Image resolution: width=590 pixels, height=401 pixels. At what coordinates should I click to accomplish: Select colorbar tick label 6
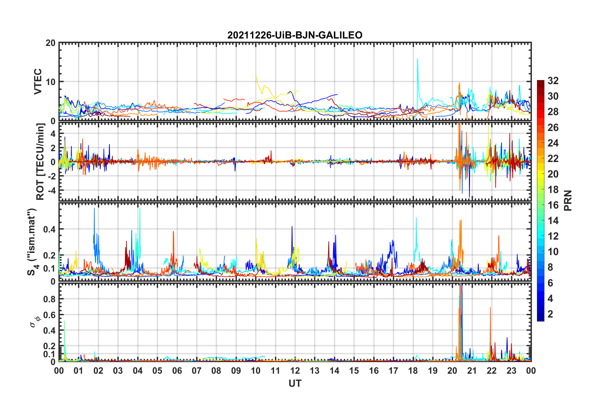(550, 283)
